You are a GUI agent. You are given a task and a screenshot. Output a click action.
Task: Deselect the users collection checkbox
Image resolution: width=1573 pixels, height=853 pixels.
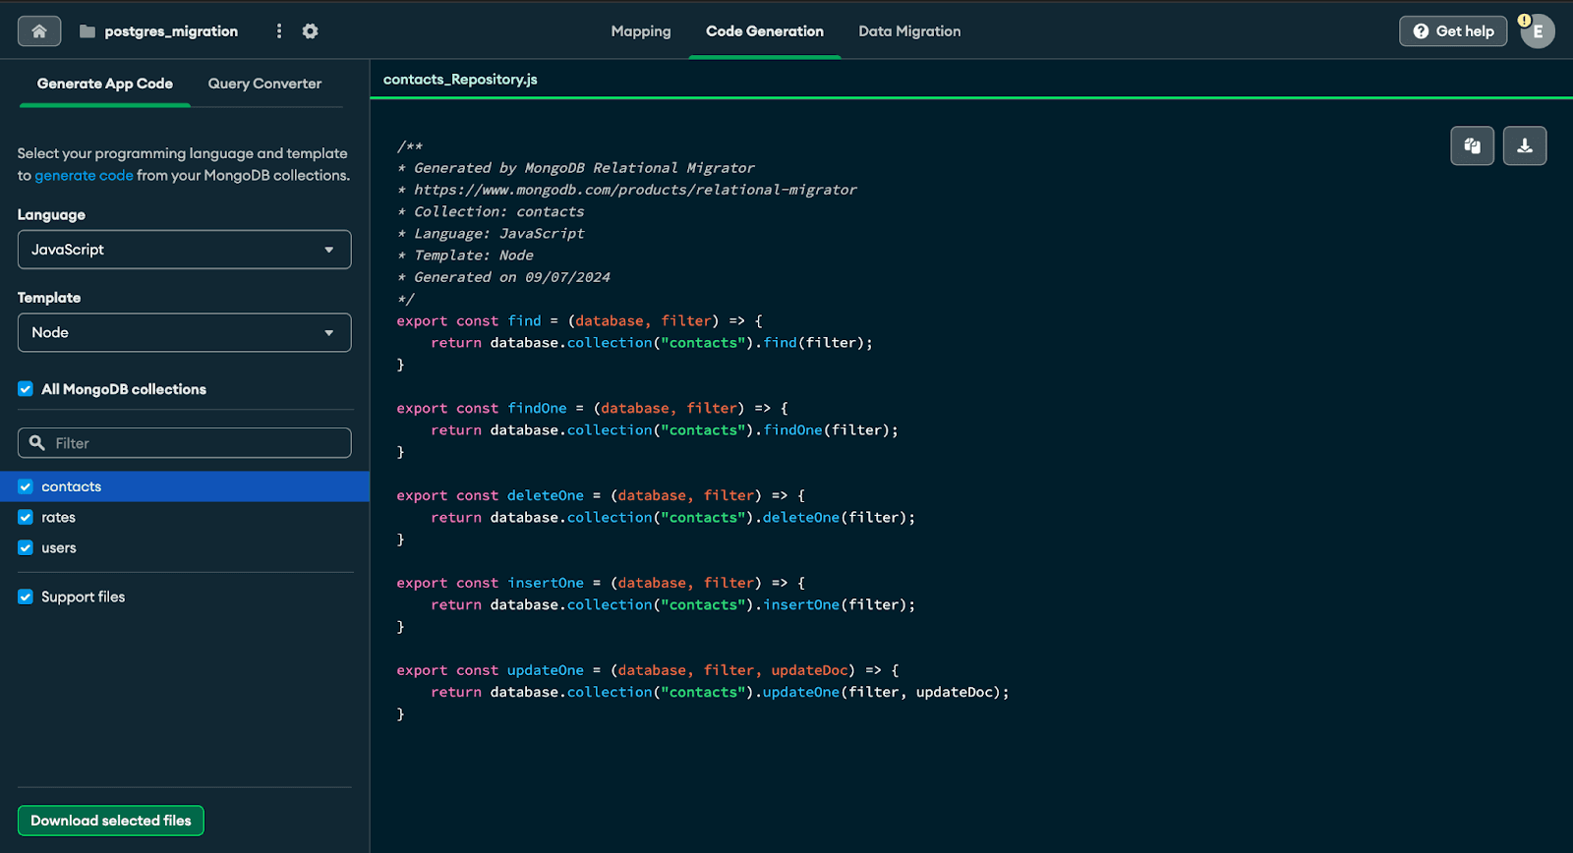pos(26,547)
